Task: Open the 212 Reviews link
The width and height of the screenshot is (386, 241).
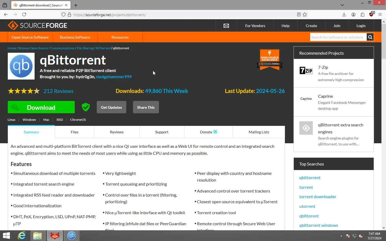Action: (58, 91)
